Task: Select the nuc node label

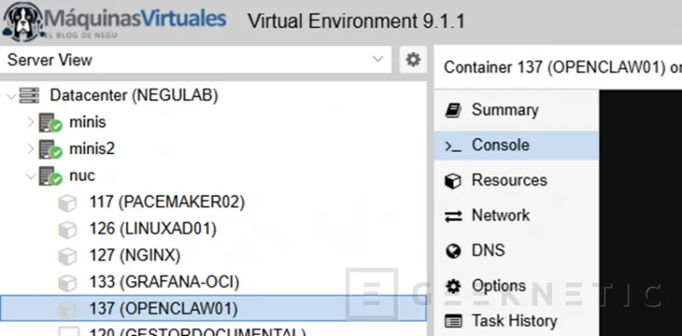Action: coord(82,176)
